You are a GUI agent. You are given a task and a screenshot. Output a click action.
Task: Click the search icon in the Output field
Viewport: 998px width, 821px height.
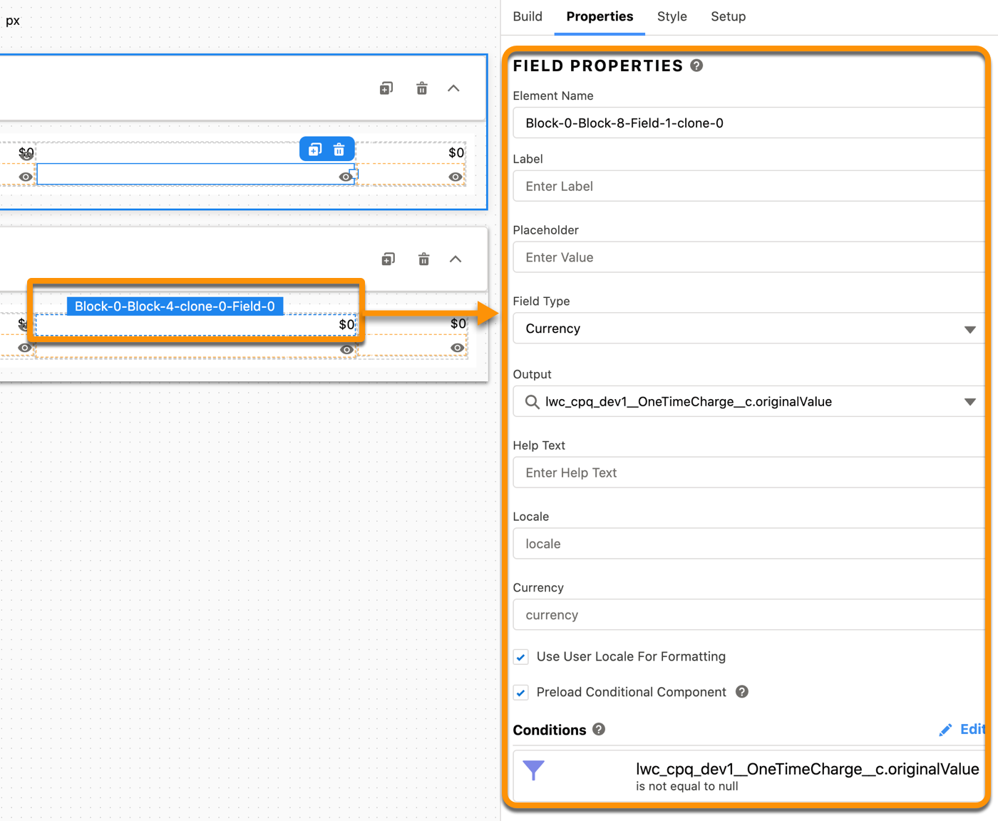click(x=532, y=402)
